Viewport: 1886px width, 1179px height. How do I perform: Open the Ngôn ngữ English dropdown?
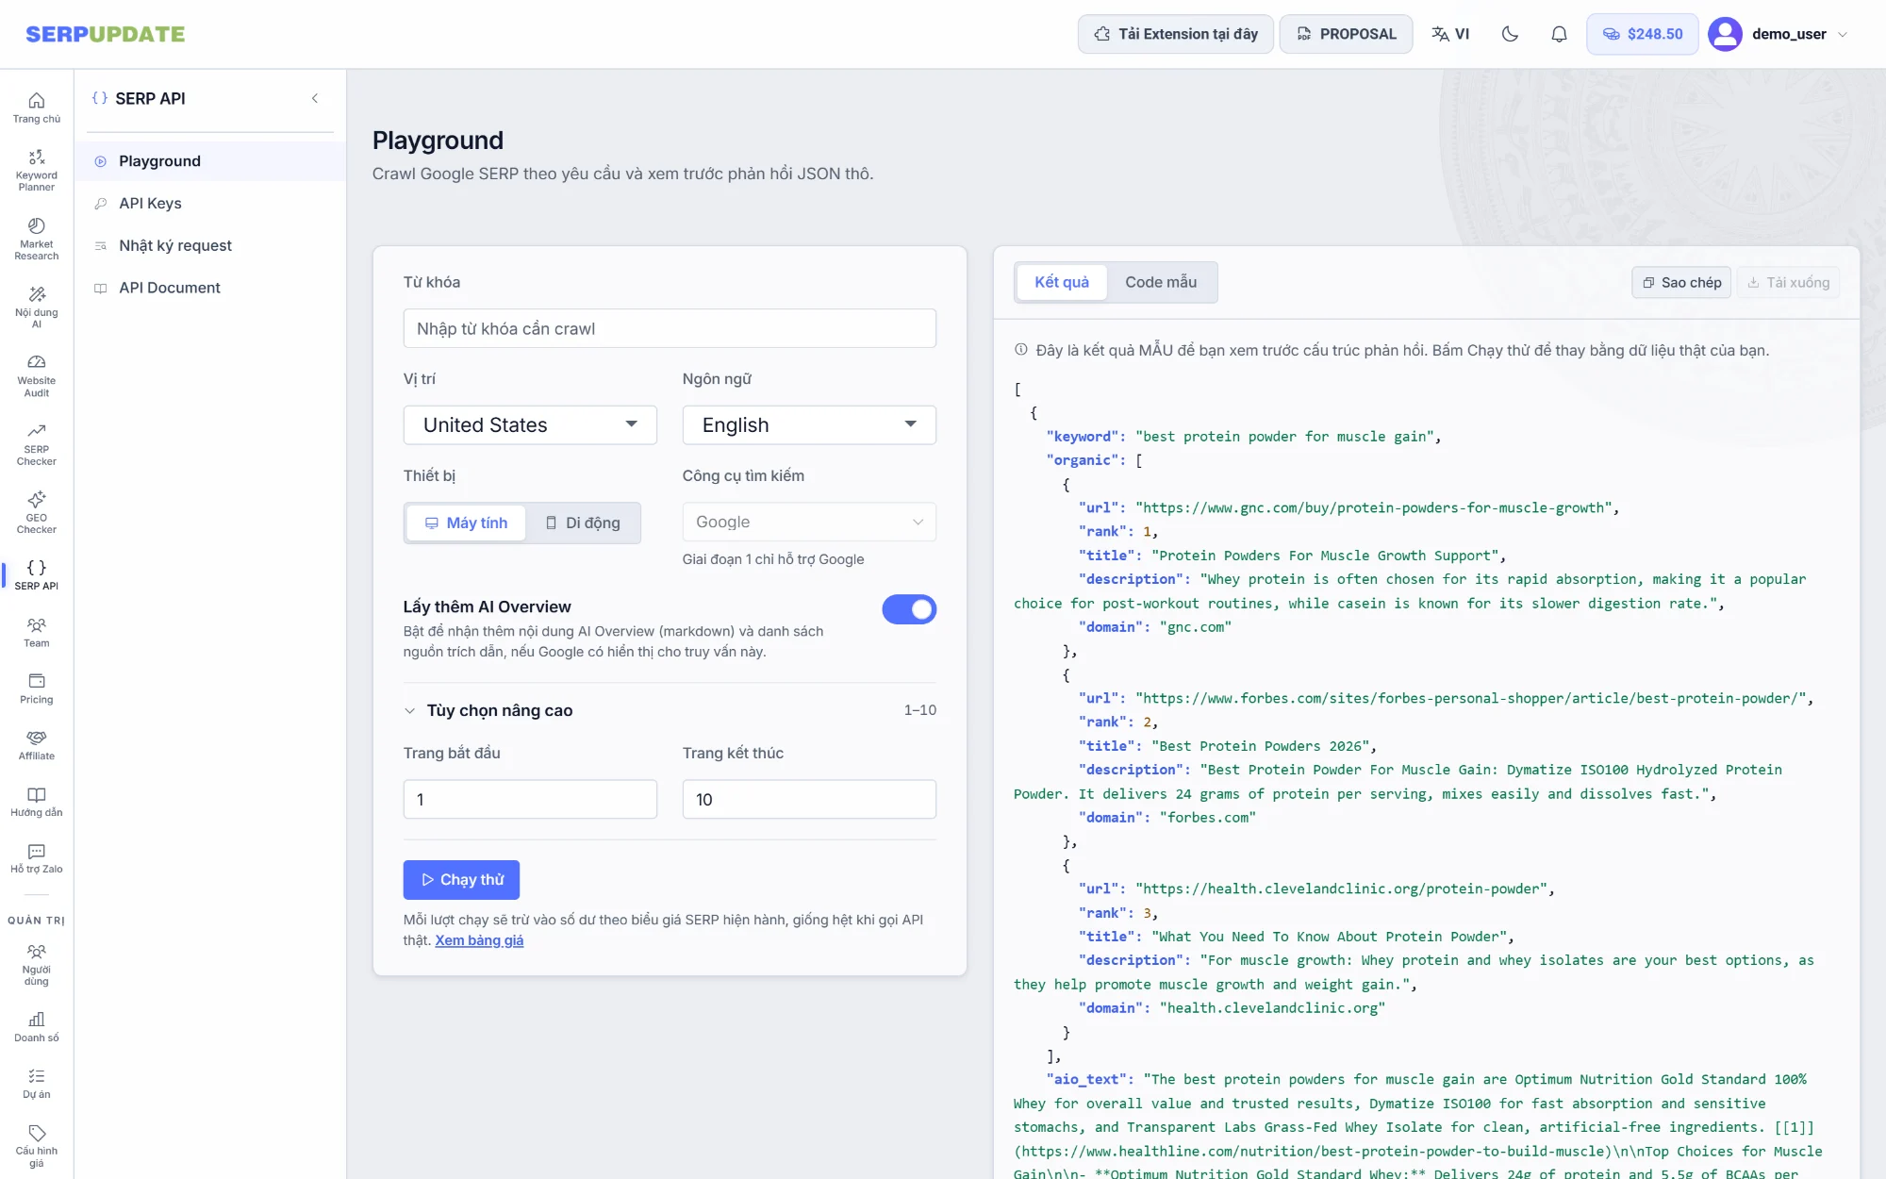click(809, 425)
